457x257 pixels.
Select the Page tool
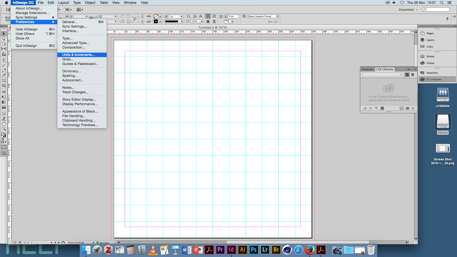4,44
